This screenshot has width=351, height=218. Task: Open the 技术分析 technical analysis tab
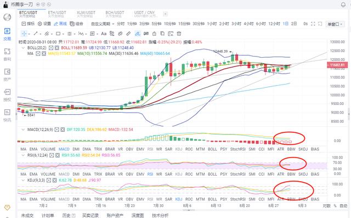[x=160, y=215]
